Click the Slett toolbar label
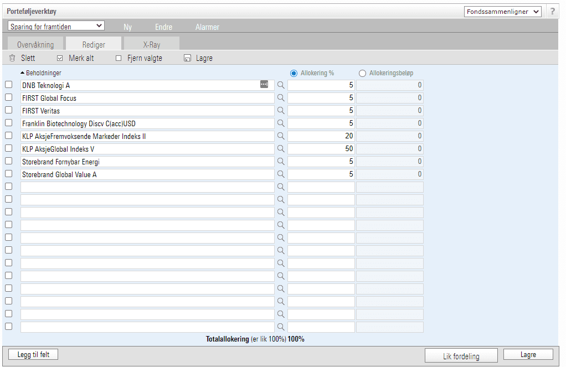The height and width of the screenshot is (367, 566). pos(28,58)
